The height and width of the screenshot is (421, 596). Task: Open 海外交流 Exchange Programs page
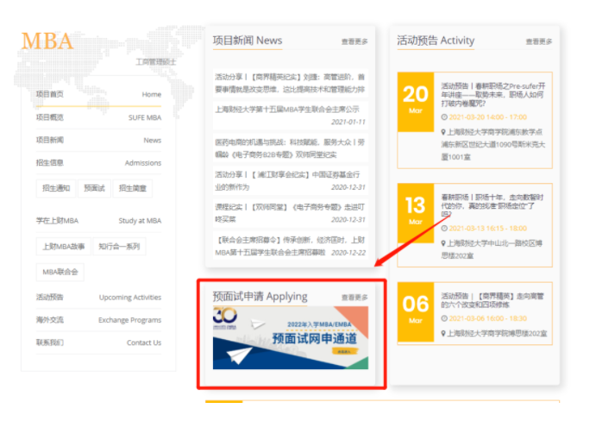coord(98,320)
